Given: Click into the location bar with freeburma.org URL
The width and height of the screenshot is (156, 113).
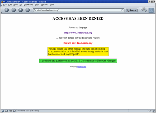Looking at the screenshot, I should click(x=79, y=10).
